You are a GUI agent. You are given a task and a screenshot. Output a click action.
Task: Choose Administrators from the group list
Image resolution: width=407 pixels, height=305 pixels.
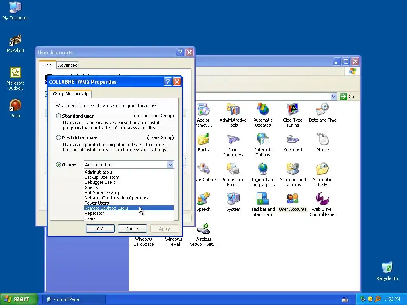click(x=129, y=172)
